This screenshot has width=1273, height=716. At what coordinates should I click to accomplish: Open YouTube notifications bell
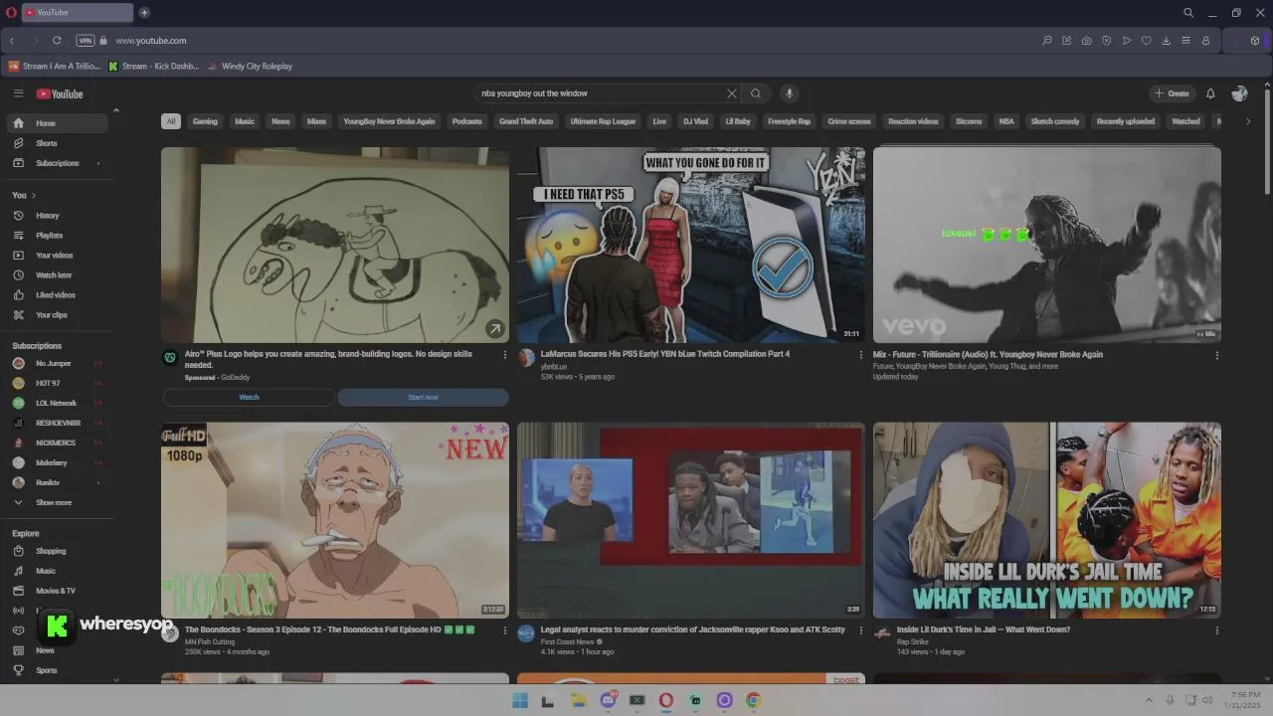point(1210,93)
